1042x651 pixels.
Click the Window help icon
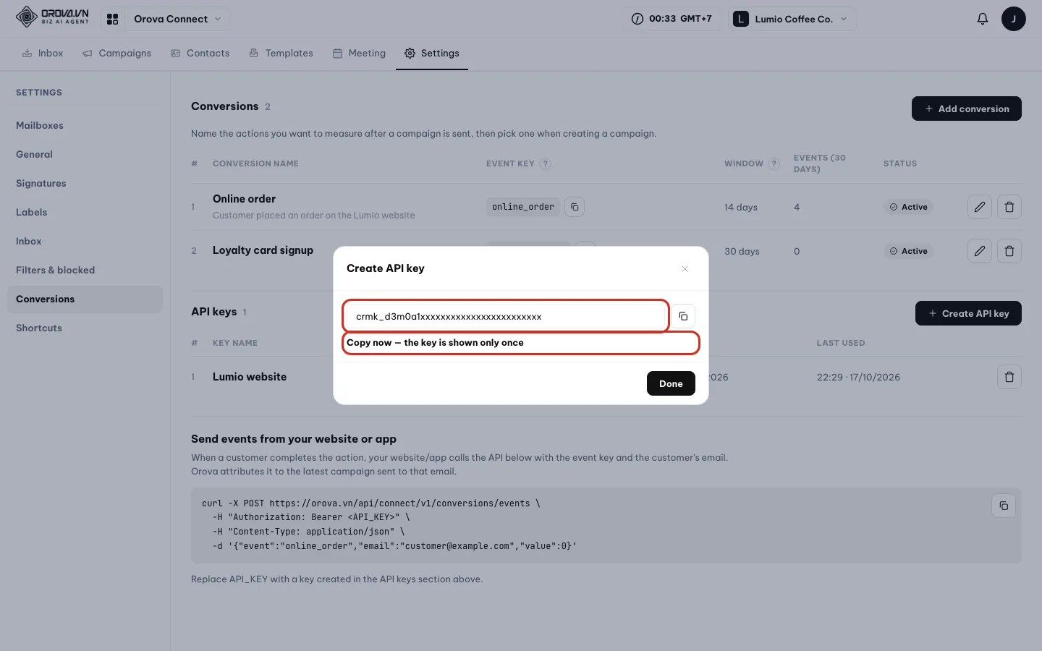(x=774, y=163)
